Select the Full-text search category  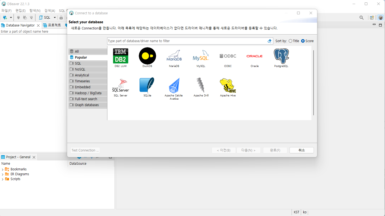[88, 99]
